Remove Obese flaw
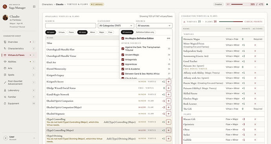The width and height of the screenshot is (271, 144). pyautogui.click(x=255, y=129)
